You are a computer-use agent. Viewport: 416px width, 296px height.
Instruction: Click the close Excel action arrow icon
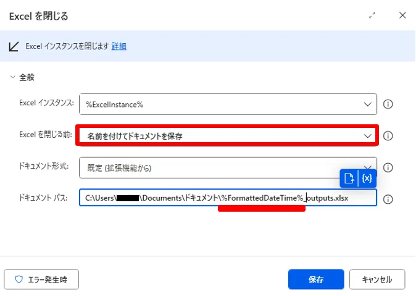(14, 47)
